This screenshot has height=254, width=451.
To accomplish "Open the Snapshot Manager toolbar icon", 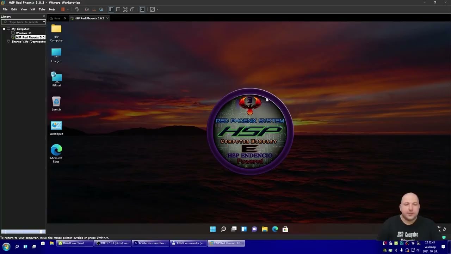I will (x=101, y=10).
